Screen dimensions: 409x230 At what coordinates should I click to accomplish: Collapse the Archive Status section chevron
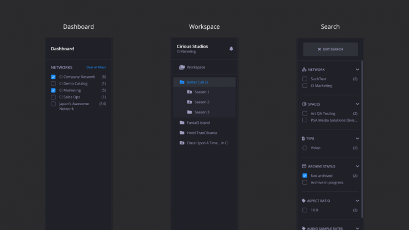[x=357, y=166]
